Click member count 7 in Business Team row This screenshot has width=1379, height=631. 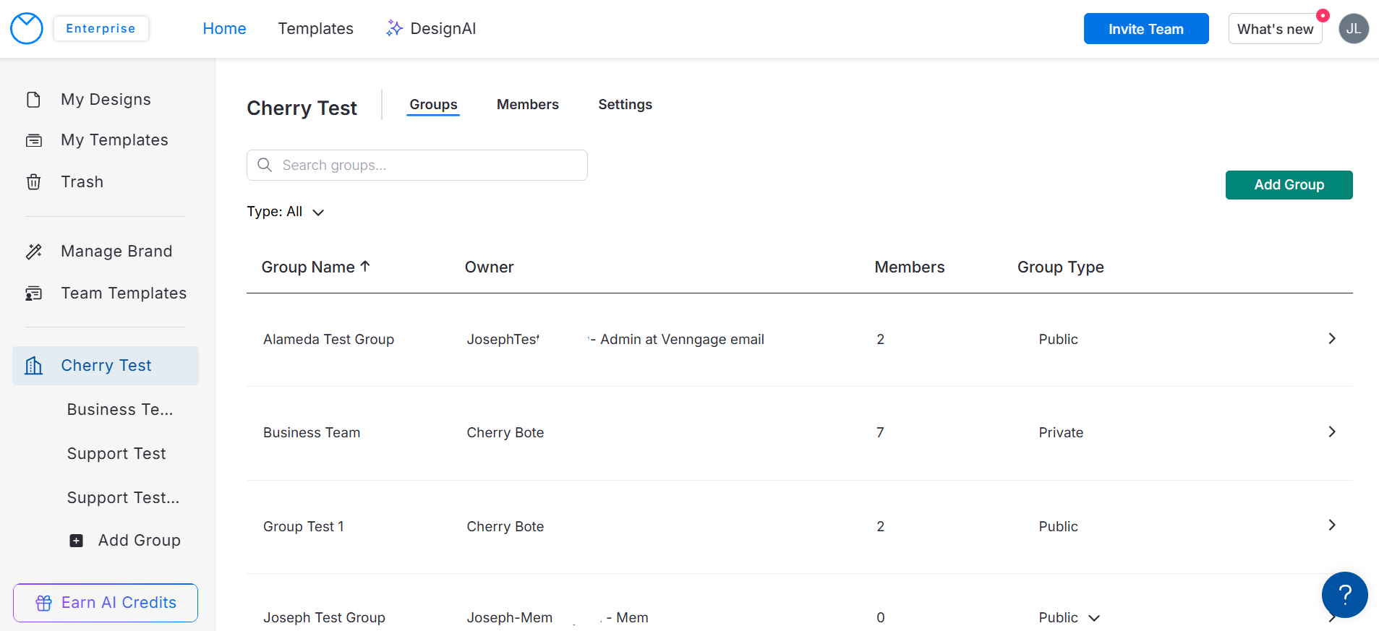(880, 432)
